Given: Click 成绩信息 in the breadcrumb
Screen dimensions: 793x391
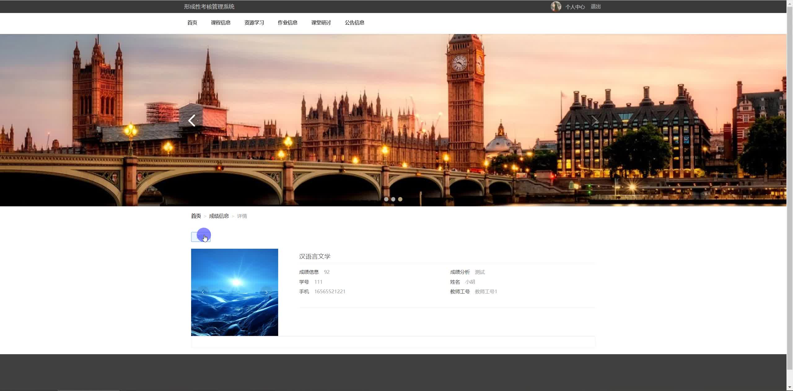Looking at the screenshot, I should [x=219, y=216].
